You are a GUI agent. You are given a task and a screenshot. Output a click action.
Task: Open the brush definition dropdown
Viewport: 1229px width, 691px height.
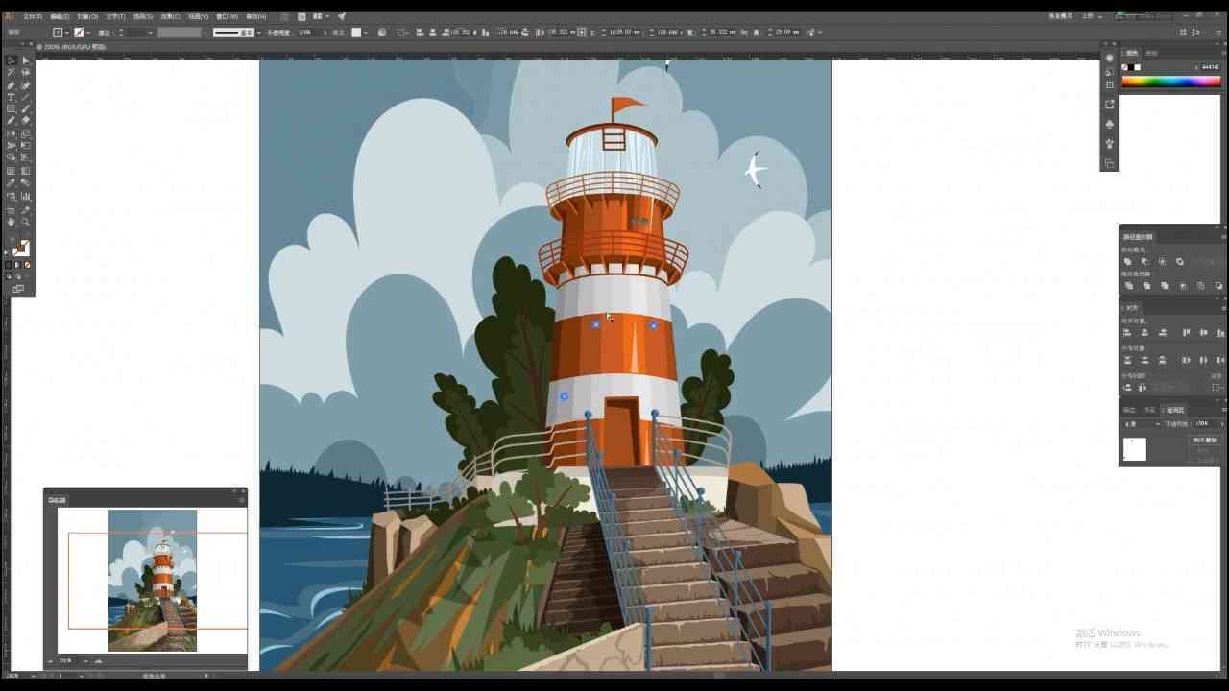[258, 33]
